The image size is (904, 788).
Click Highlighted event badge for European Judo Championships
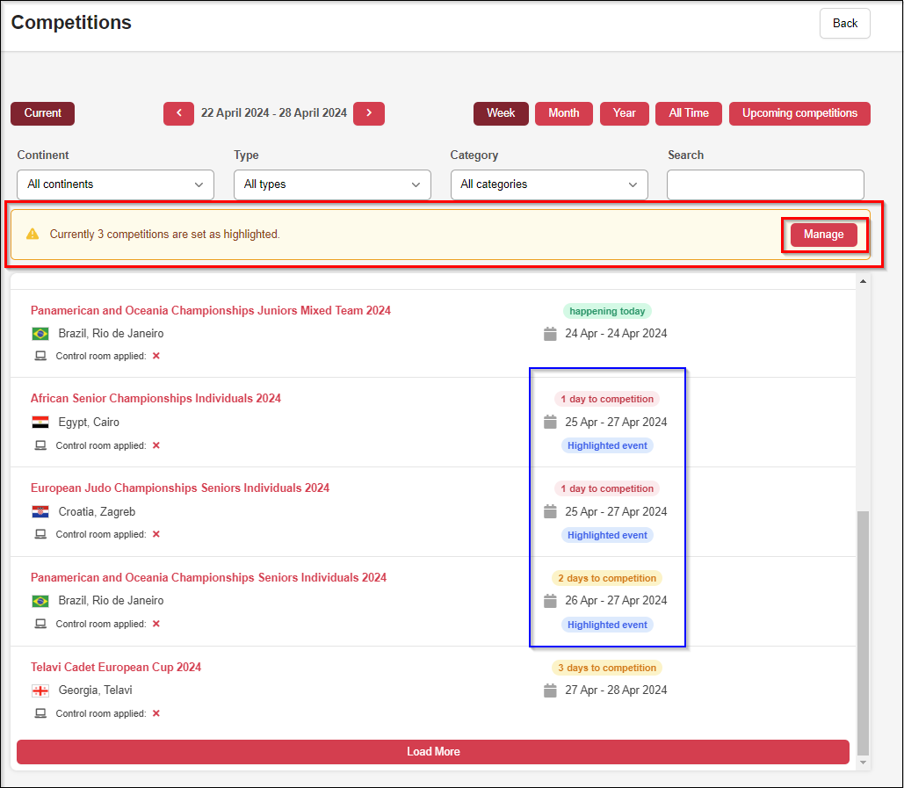607,536
